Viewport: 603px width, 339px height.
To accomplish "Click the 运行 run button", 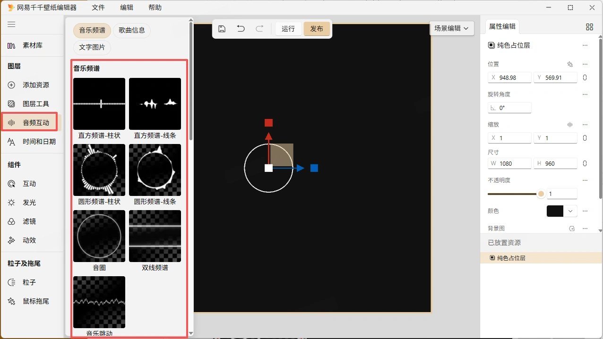I will pos(288,29).
